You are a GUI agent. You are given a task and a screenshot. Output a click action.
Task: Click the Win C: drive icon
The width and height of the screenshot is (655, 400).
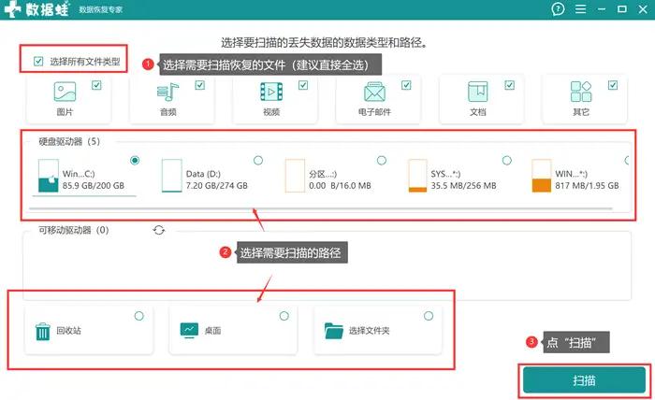point(48,176)
